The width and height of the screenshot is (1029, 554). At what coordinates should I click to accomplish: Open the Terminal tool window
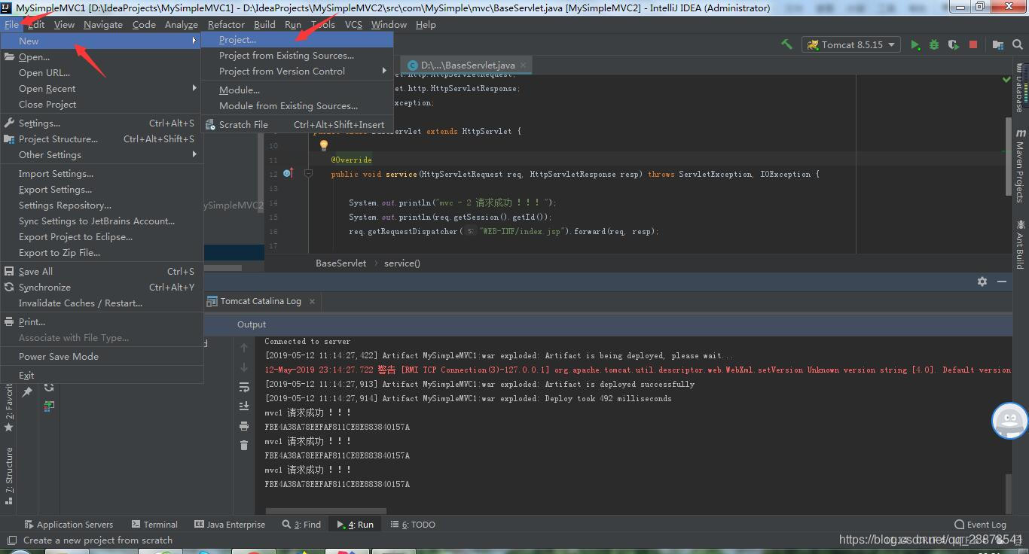154,525
